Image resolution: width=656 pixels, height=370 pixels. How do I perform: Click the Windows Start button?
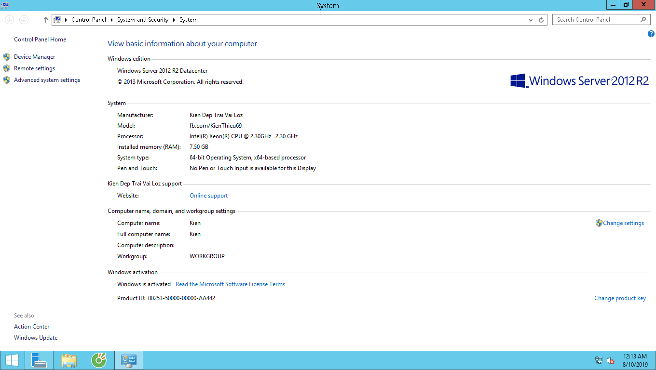tap(12, 360)
